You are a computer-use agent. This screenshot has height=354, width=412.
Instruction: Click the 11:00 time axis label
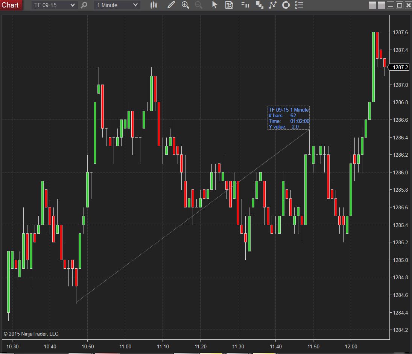[125, 346]
